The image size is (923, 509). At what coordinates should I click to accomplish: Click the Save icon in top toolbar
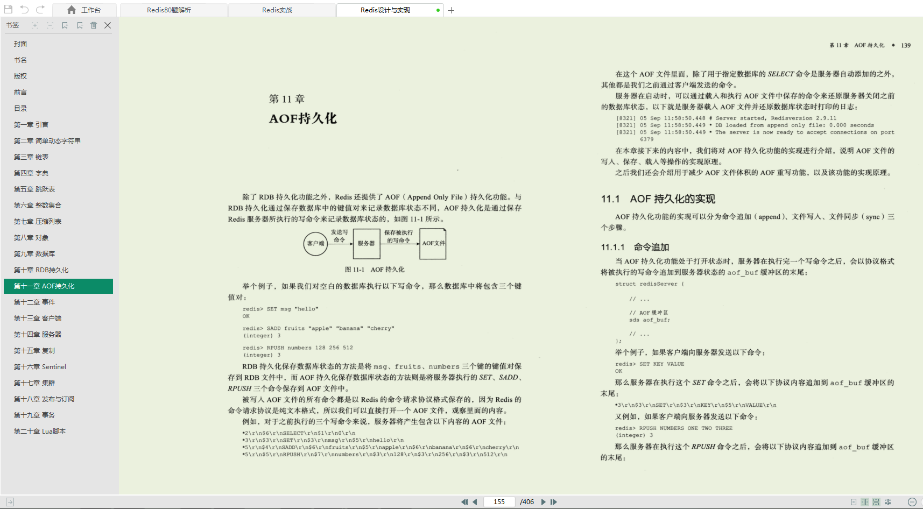[x=8, y=10]
